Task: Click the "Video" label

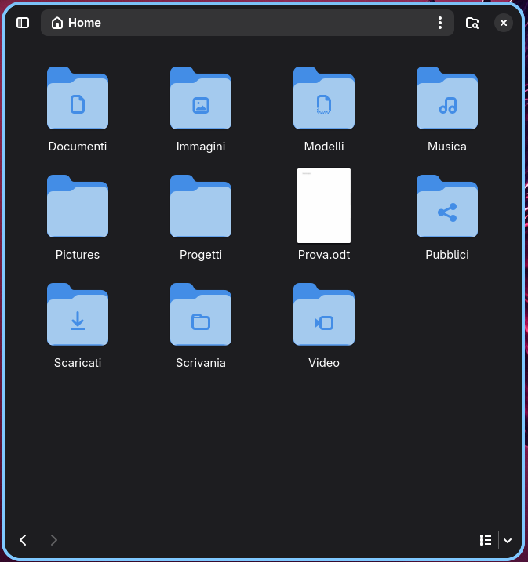Action: [x=324, y=363]
